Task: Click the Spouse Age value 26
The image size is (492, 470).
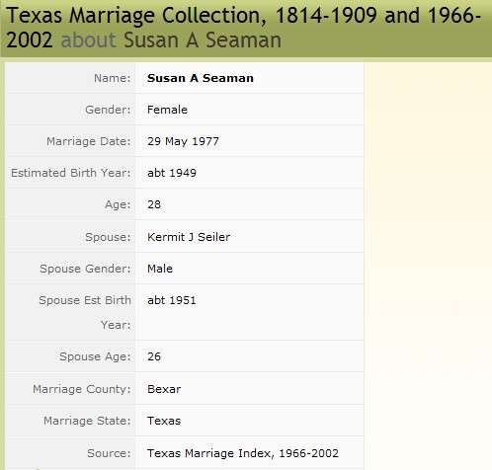Action: click(x=154, y=356)
